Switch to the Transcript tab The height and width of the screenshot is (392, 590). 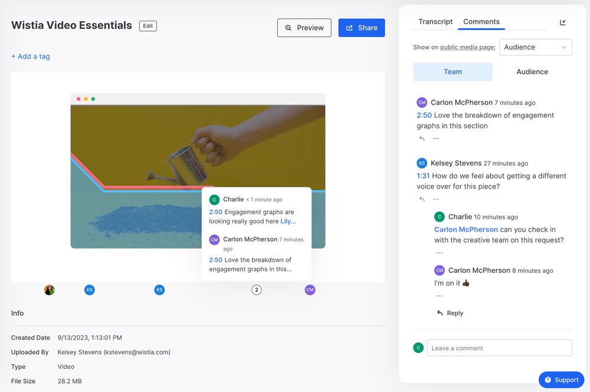pyautogui.click(x=435, y=22)
